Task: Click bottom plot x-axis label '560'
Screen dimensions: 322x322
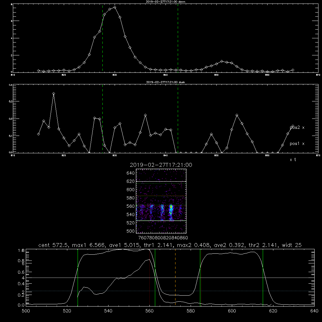Action: click(x=149, y=311)
